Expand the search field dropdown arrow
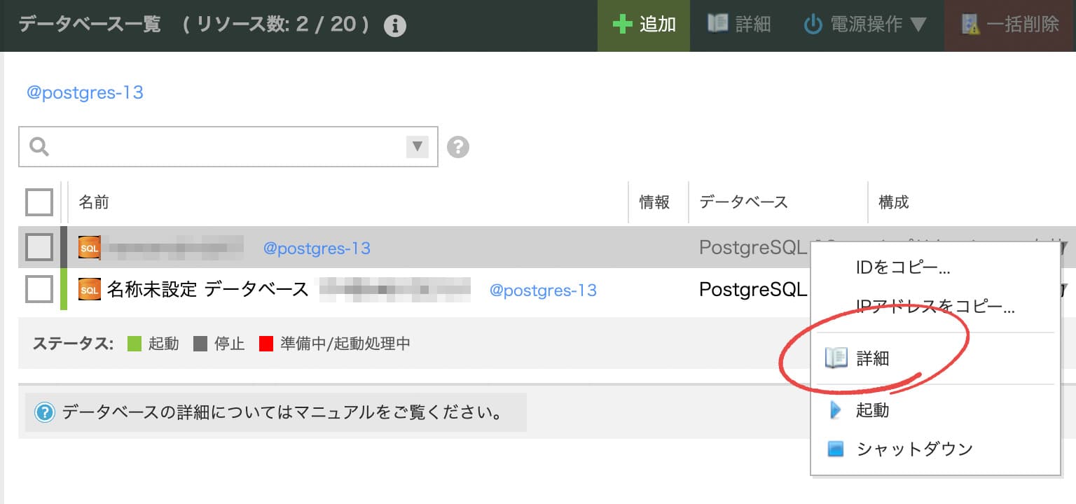 pos(418,146)
